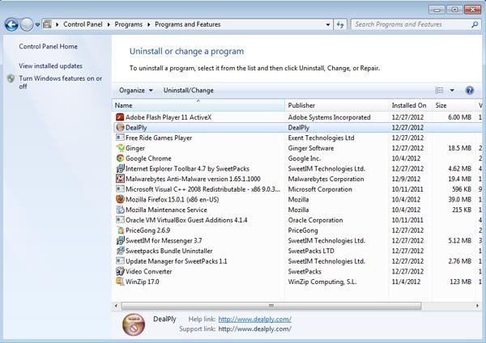Screen dimensions: 486x343
Task: Open the Help question mark icon
Action: 470,90
